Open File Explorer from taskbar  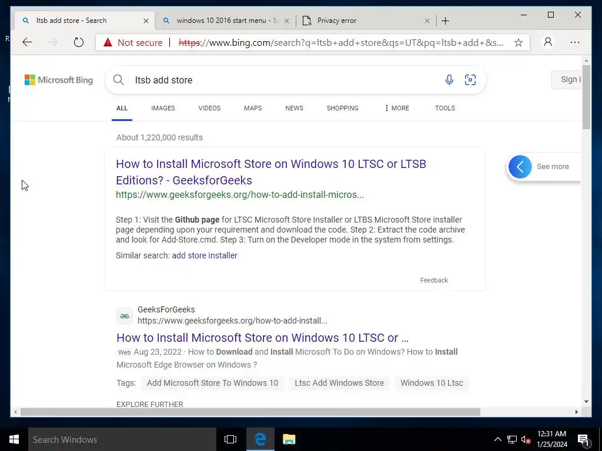click(x=289, y=439)
